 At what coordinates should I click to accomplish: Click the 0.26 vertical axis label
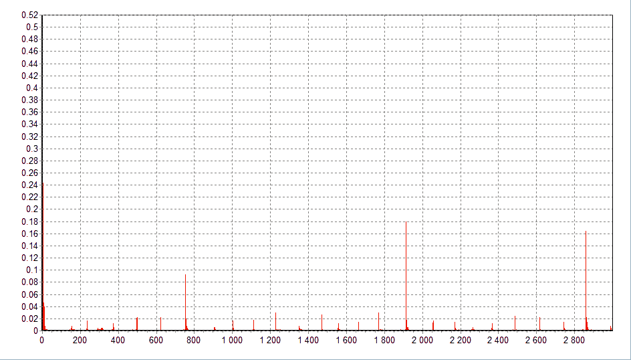(x=30, y=173)
